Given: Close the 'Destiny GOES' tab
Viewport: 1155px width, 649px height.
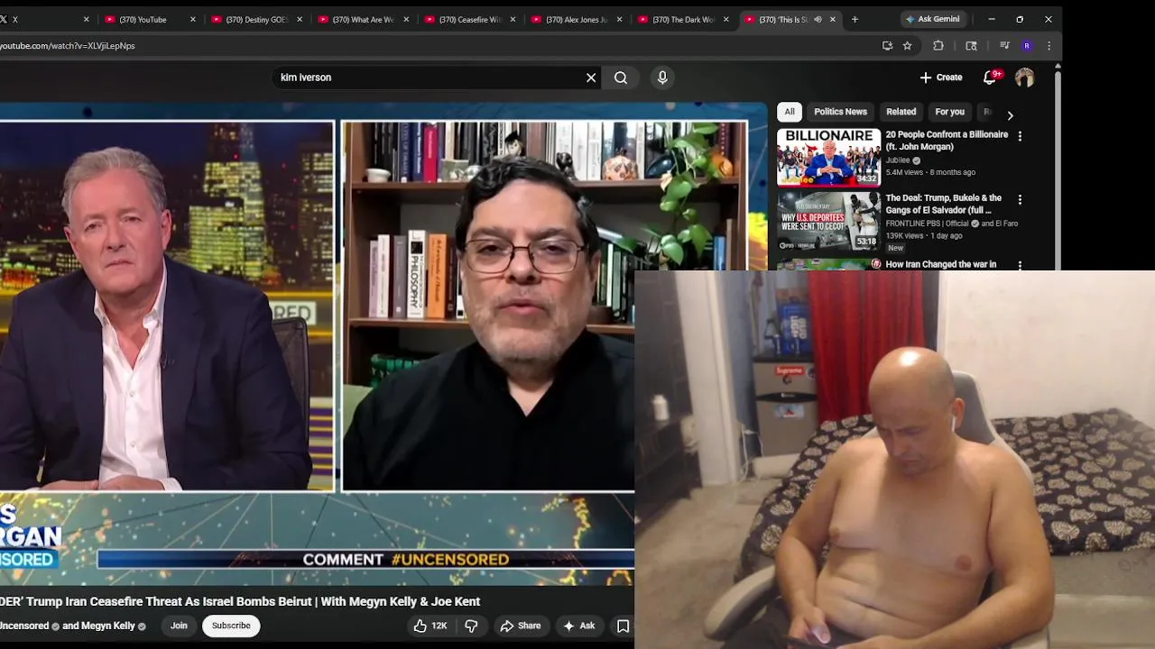Looking at the screenshot, I should [300, 19].
